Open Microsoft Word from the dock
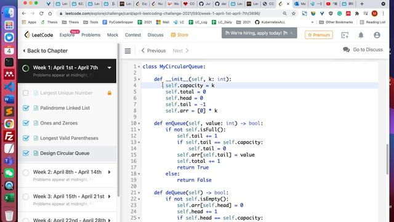The image size is (394, 222). (x=9, y=99)
